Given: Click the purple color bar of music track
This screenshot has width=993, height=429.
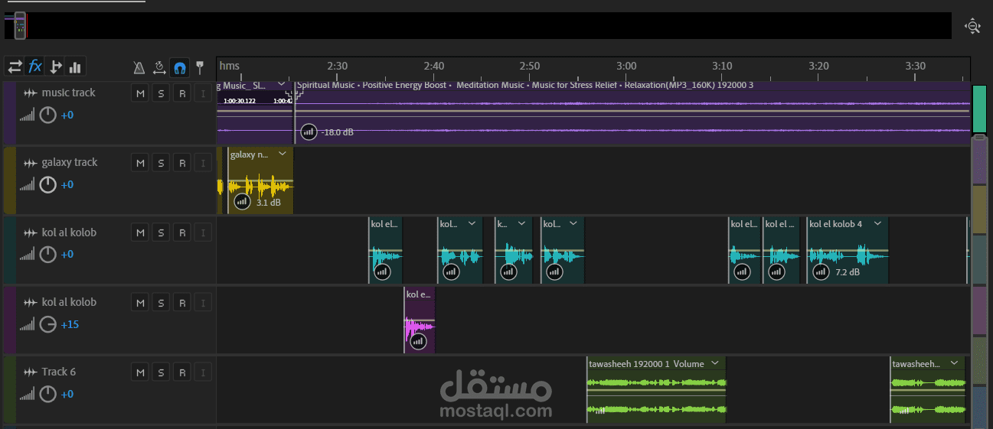Looking at the screenshot, I should [x=9, y=113].
